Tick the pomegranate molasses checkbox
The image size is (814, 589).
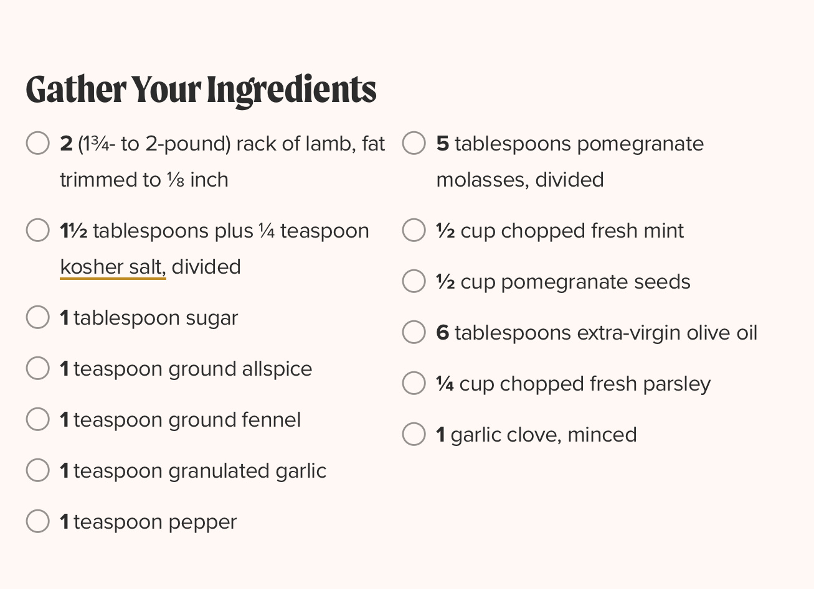tap(414, 143)
